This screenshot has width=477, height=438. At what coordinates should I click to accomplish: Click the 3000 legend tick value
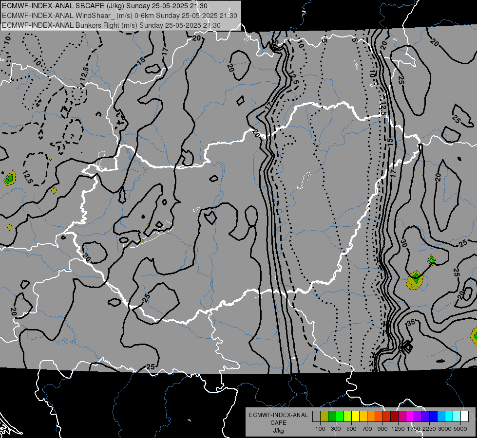445,429
